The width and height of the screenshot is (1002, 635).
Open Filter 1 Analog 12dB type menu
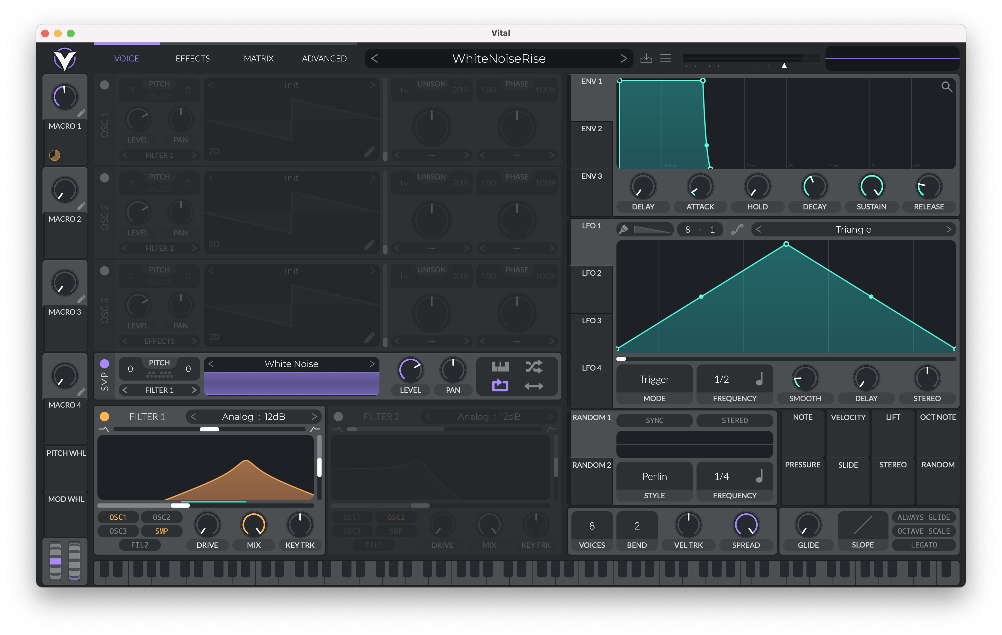pos(253,416)
